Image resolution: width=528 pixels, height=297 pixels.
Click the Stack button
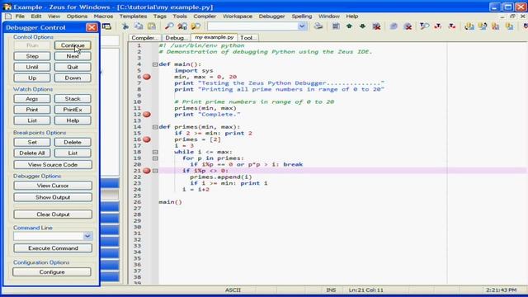pos(73,99)
